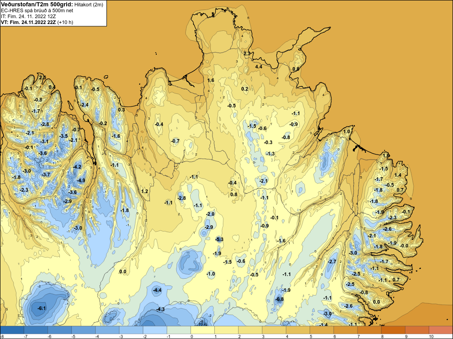The image size is (453, 339).
Task: Click the "-3.7" temperature value
Action: [x=46, y=174]
